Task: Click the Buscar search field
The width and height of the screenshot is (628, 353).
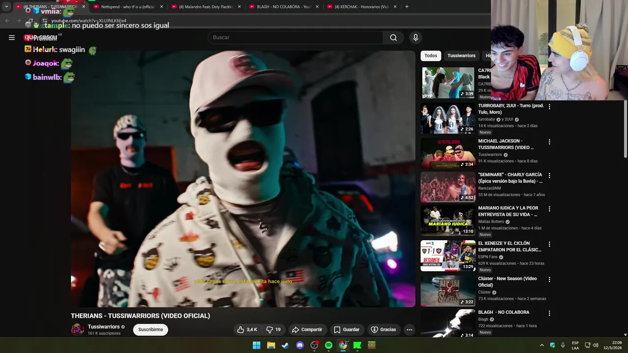Action: pos(295,37)
